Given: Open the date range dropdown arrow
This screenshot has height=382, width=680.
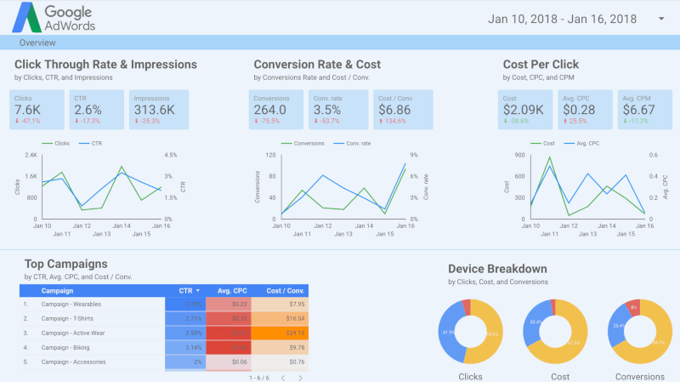Looking at the screenshot, I should pyautogui.click(x=661, y=19).
